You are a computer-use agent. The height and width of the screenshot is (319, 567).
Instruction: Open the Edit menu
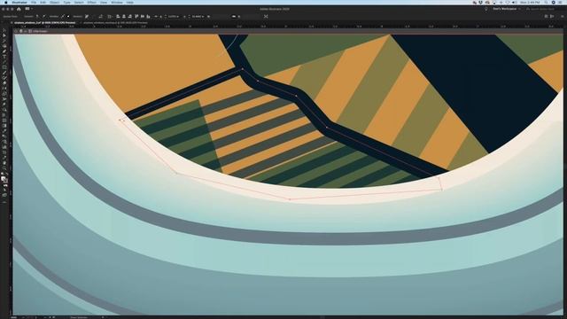coord(43,2)
